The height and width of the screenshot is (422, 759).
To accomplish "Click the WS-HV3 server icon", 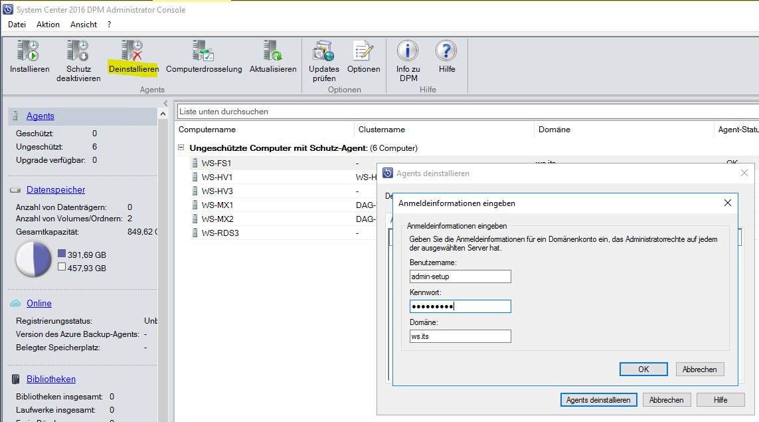I will point(195,191).
